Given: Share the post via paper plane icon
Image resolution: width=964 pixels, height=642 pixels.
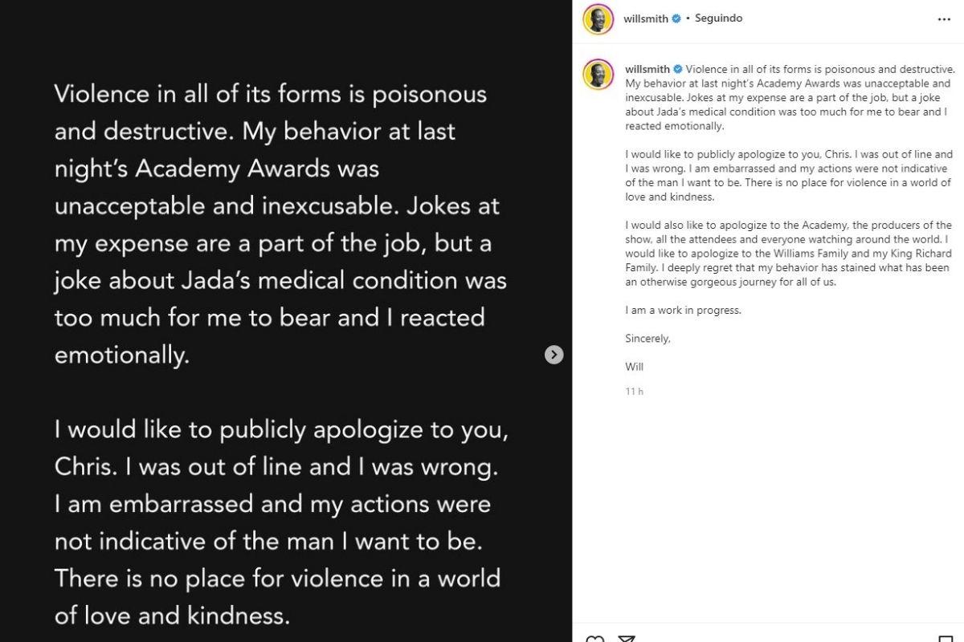Looking at the screenshot, I should 627,640.
